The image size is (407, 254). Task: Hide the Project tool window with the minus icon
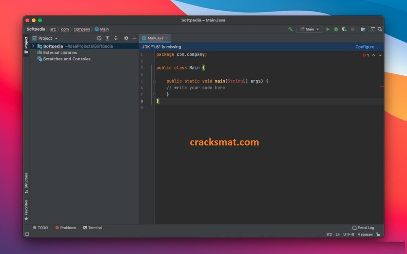[134, 38]
